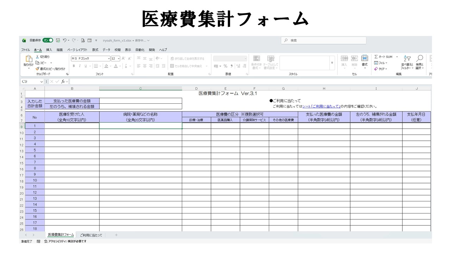Screen dimensions: 451x254
Task: Expand the Name Box dropdown beside C9
Action: (42, 81)
